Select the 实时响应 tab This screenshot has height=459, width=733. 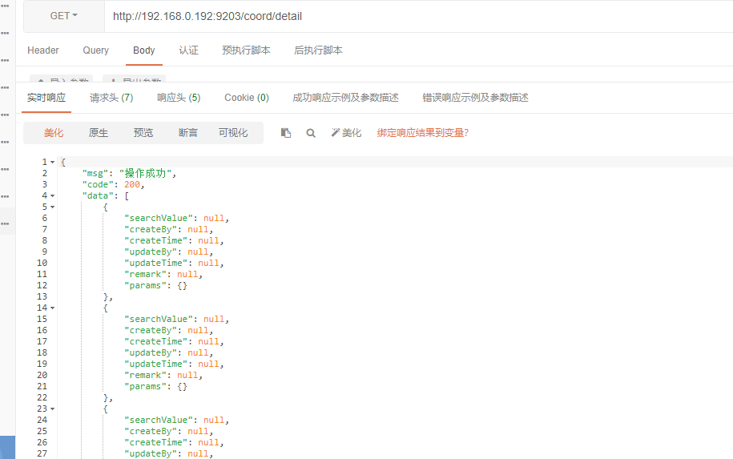pyautogui.click(x=46, y=98)
